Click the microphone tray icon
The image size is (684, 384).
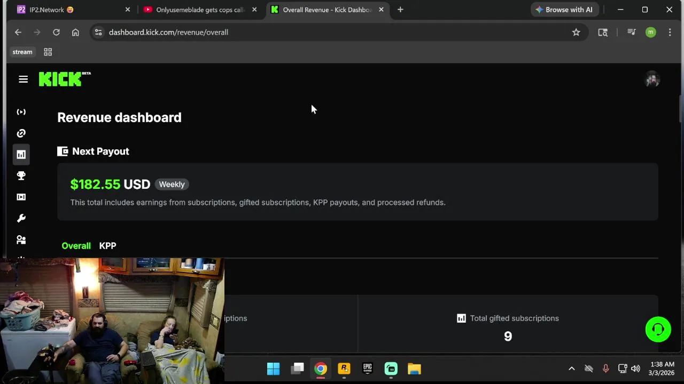point(605,369)
